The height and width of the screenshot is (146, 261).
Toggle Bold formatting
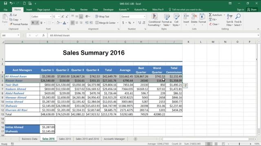(x=33, y=23)
